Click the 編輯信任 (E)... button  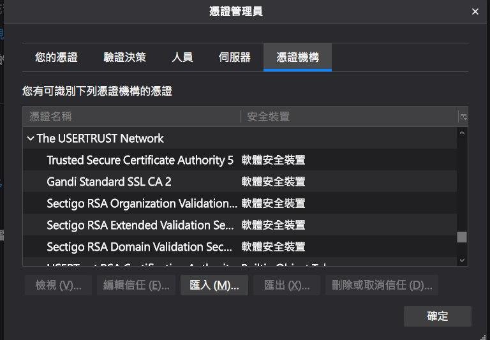click(x=137, y=285)
